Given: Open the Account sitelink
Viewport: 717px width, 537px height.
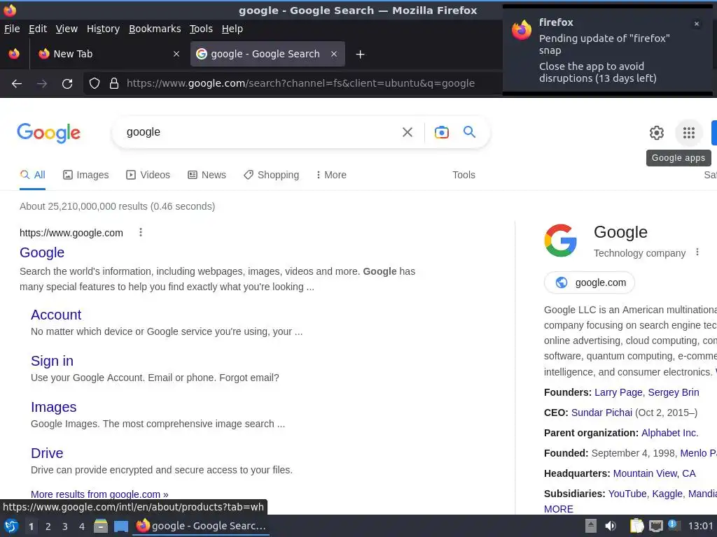Looking at the screenshot, I should [56, 315].
